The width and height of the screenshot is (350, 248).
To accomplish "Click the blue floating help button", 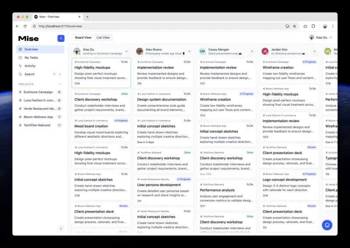I will [327, 225].
